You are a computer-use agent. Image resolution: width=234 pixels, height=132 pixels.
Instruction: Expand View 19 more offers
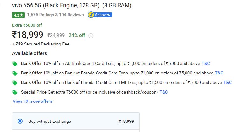point(33,101)
